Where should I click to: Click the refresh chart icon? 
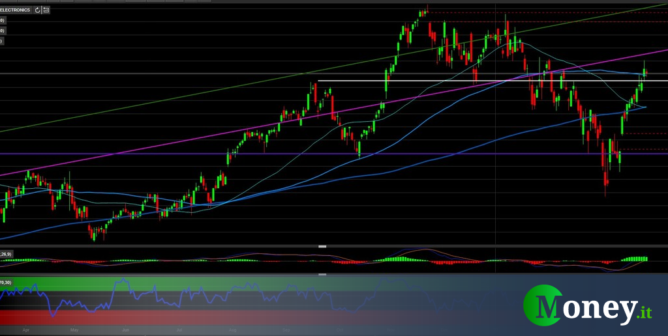[37, 10]
